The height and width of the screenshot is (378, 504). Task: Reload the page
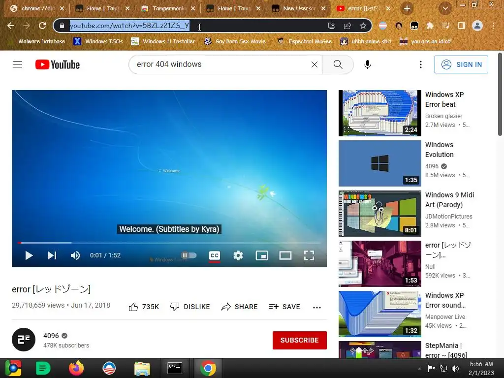(42, 26)
